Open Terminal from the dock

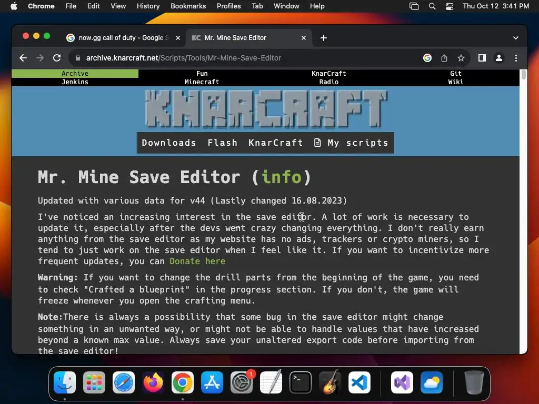(301, 382)
